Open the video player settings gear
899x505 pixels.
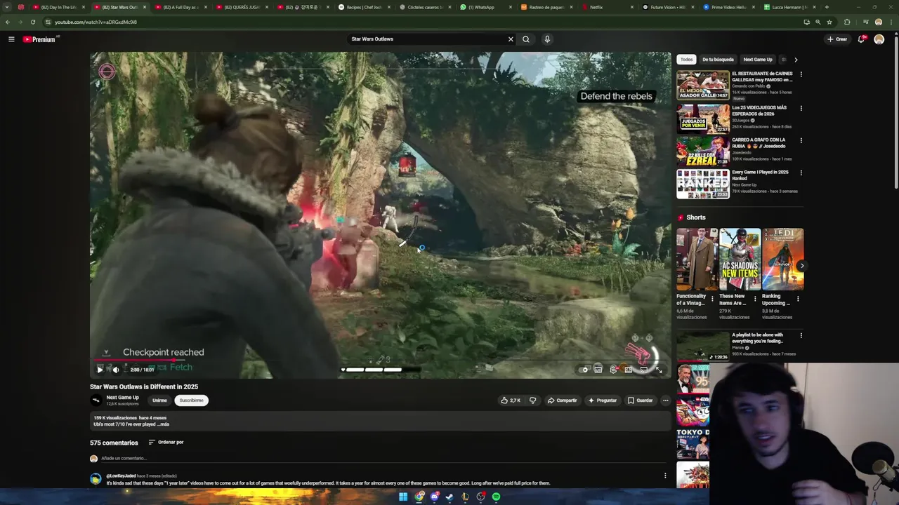coord(613,370)
